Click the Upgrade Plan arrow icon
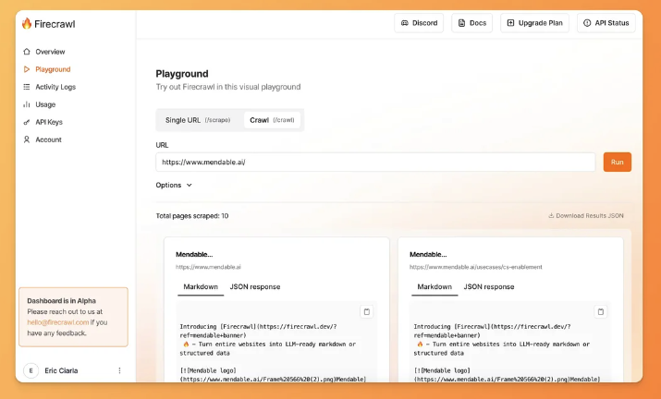661x399 pixels. click(510, 23)
